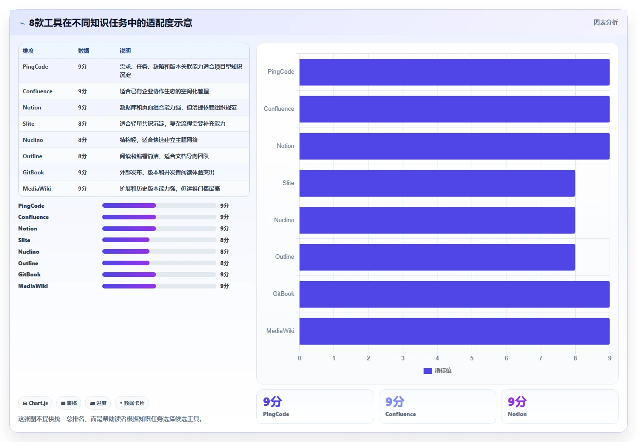
Task: Select the Notion table row description 数据库和页面组合能力强
Action: [178, 107]
